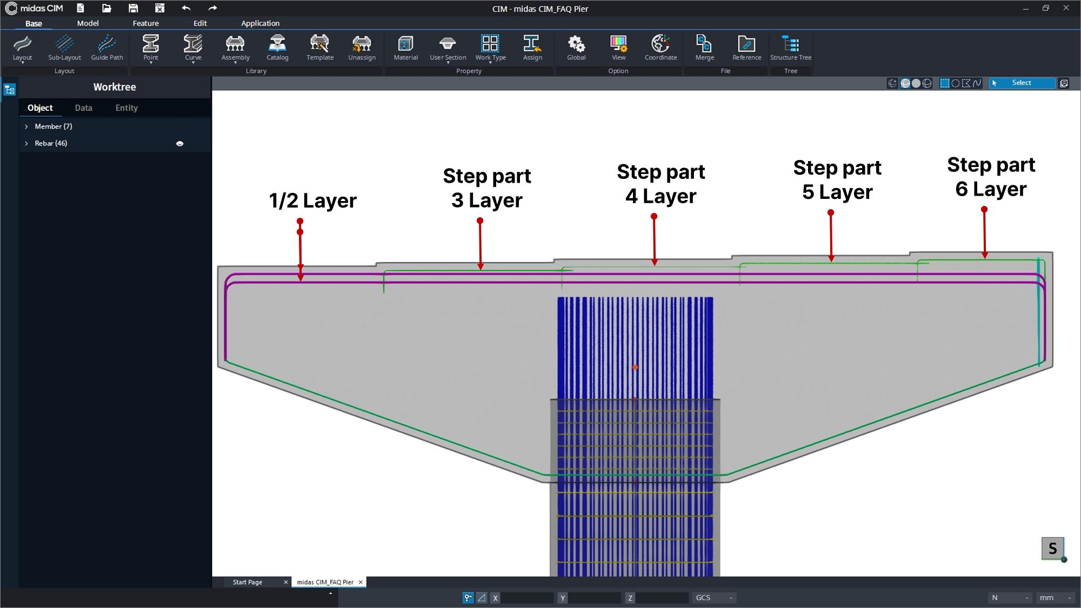Click the close-file icon in title bar
Screen dimensions: 1081x608
point(159,8)
